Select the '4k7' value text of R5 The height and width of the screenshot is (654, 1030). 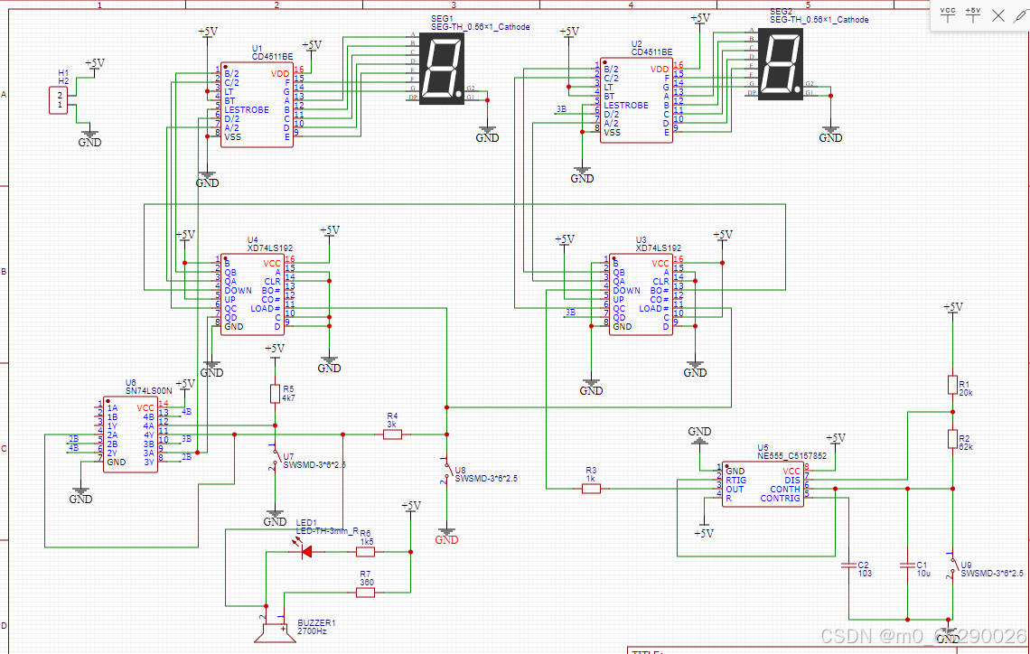[289, 398]
